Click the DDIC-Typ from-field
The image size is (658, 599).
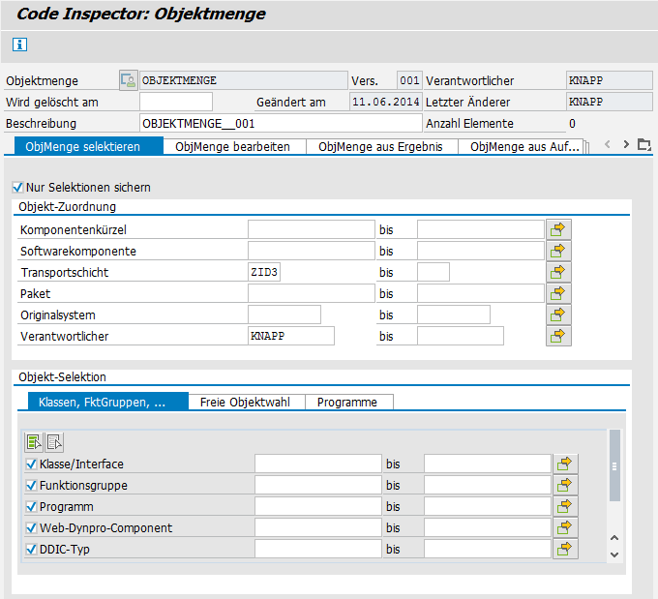coord(318,549)
